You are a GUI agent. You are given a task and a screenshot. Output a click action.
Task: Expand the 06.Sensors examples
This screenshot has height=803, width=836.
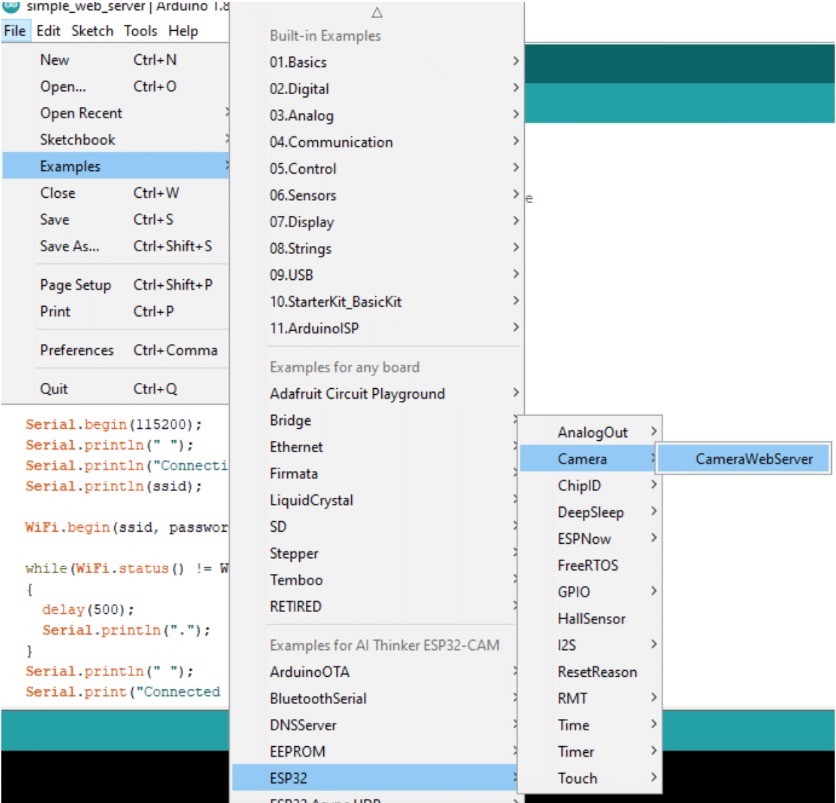click(377, 195)
